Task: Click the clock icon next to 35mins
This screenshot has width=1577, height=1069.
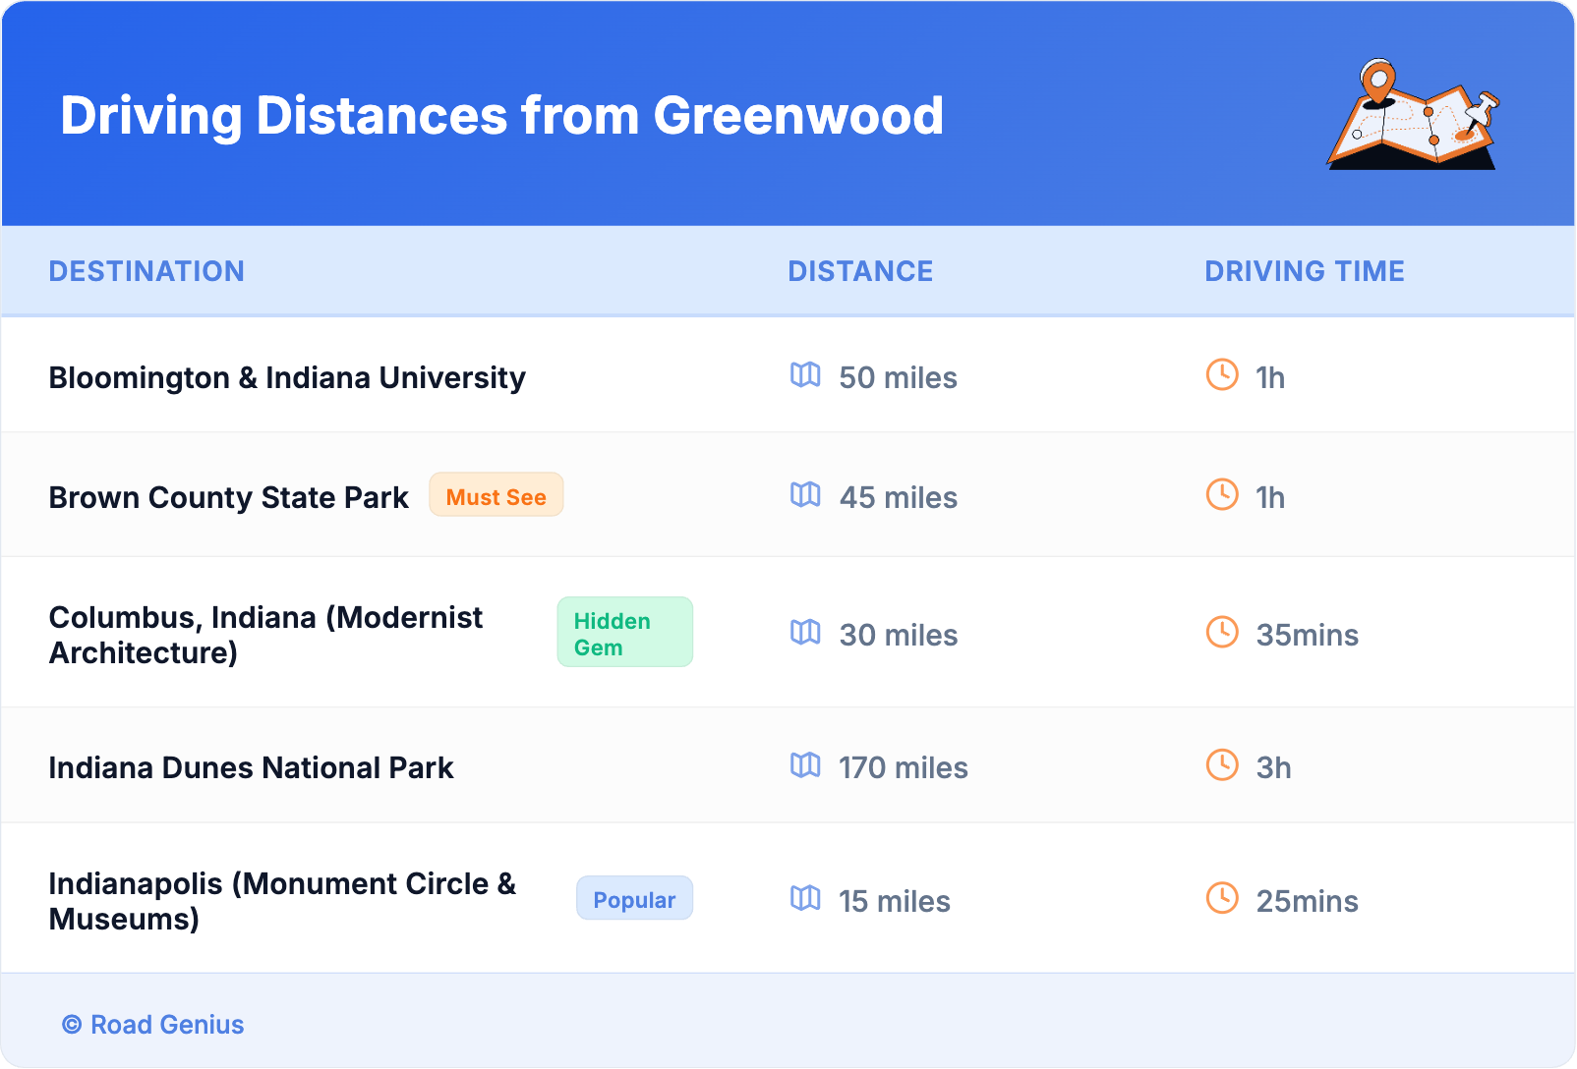Action: [x=1222, y=633]
